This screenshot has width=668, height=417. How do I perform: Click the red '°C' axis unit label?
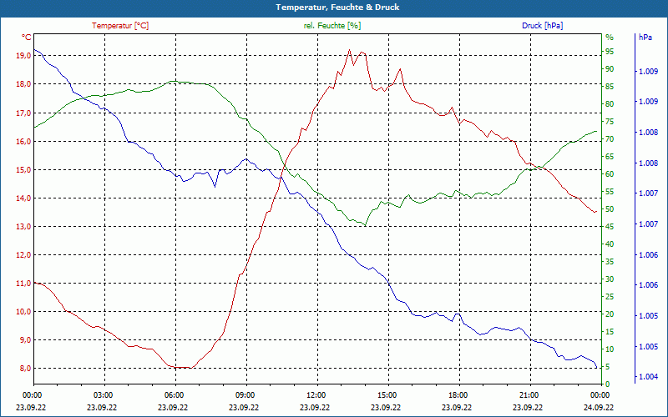(x=27, y=38)
